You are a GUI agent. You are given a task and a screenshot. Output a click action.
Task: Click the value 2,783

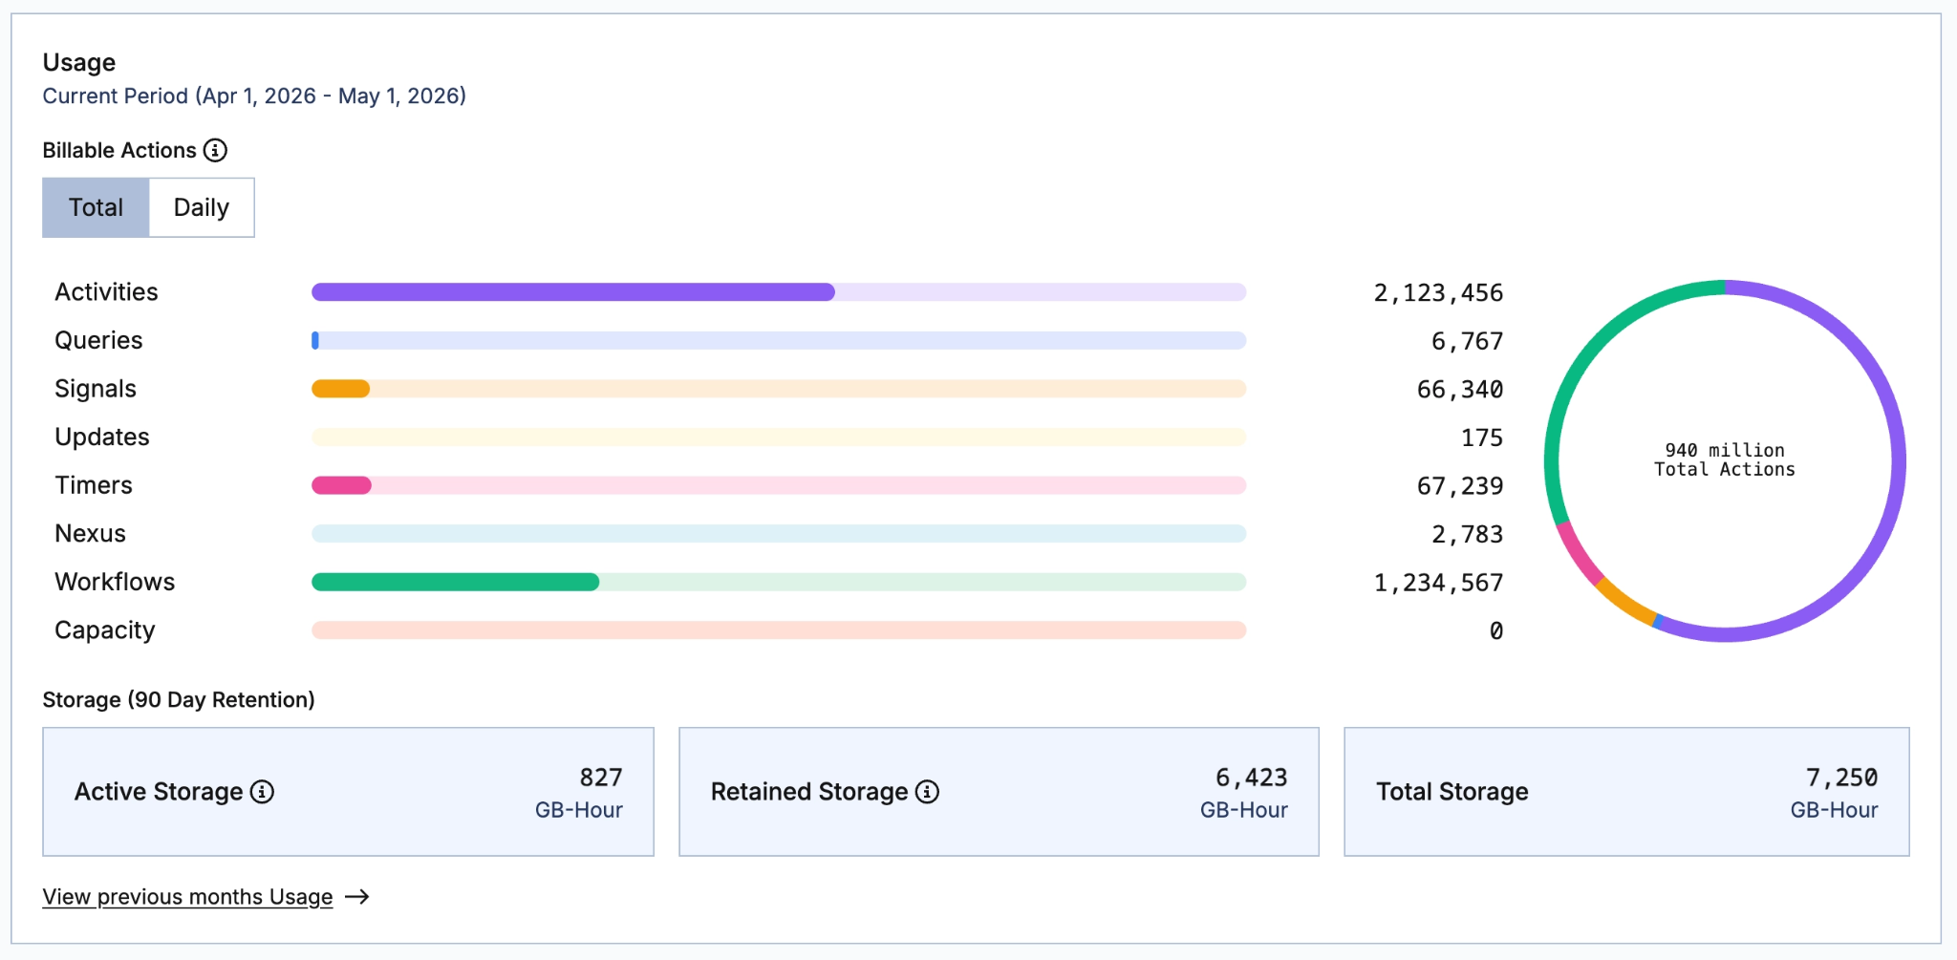[x=1467, y=534]
